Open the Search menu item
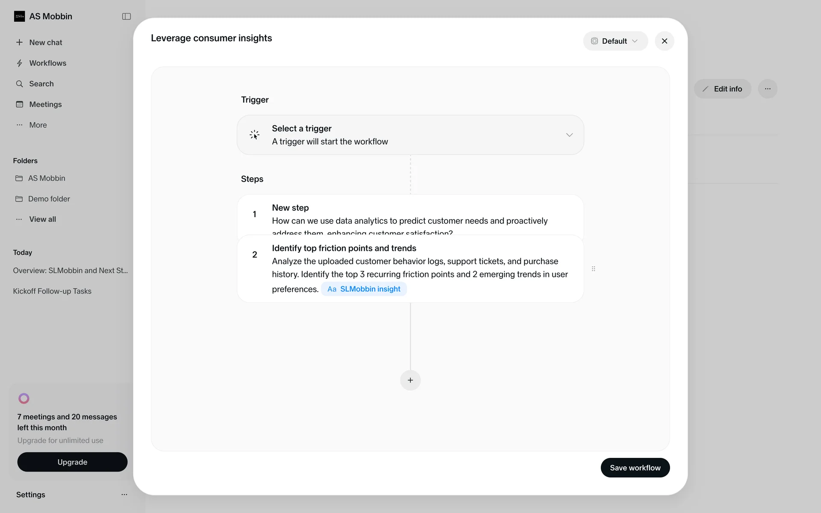 click(41, 84)
